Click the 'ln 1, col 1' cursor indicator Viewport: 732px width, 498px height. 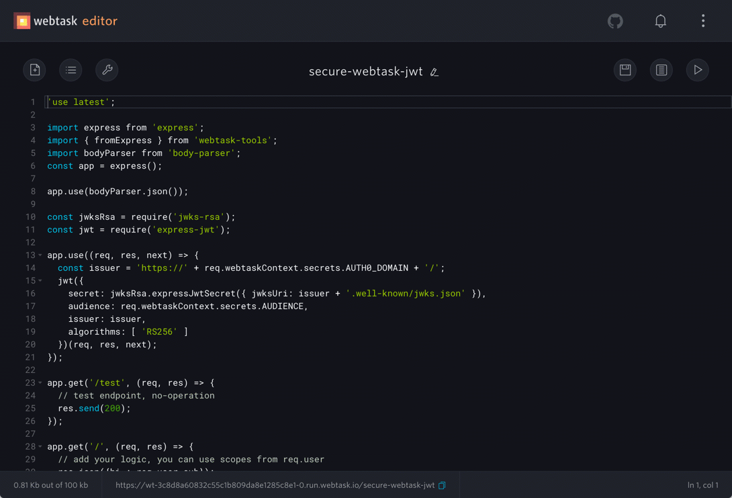point(702,485)
